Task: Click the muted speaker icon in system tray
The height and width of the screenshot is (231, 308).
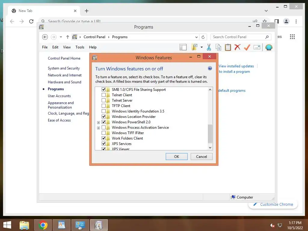Action: (272, 225)
